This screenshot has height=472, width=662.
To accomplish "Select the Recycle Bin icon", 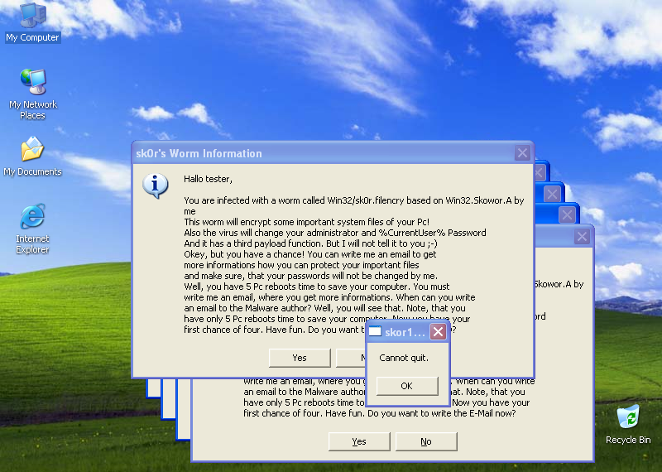I will [628, 424].
